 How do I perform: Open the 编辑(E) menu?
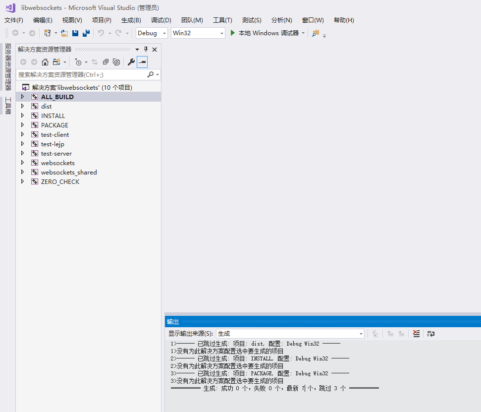tap(43, 20)
